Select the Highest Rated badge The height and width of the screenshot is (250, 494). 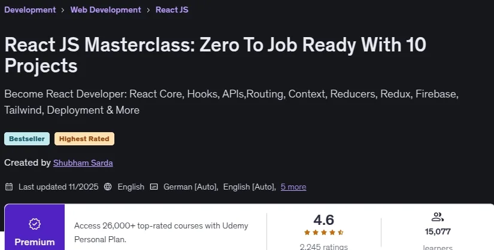pyautogui.click(x=84, y=139)
